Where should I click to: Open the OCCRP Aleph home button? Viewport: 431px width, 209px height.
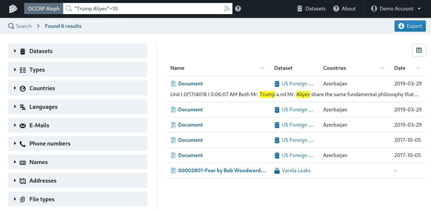coord(44,9)
